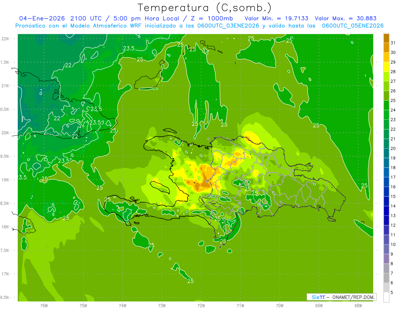Click the legend value 8
Image resolution: width=402 pixels, height=310 pixels.
[392, 264]
